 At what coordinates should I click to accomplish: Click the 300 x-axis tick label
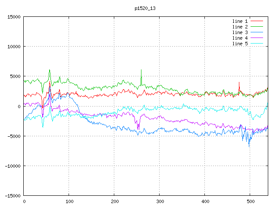tap(160, 201)
